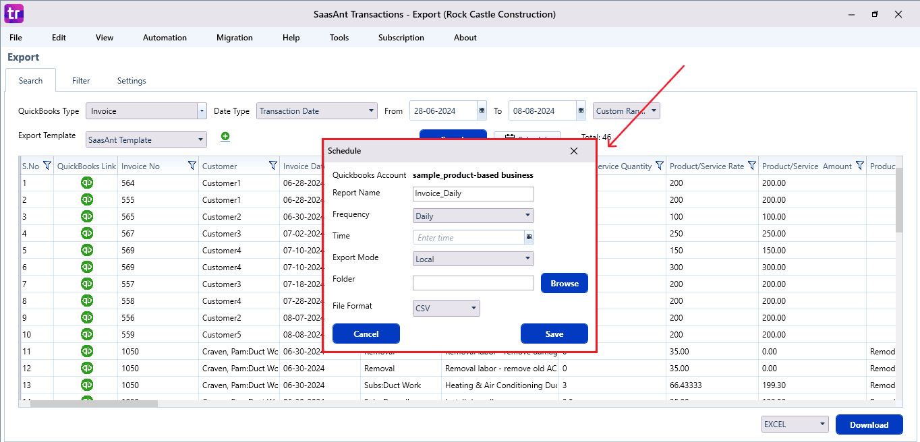Open the File menu

pos(16,38)
